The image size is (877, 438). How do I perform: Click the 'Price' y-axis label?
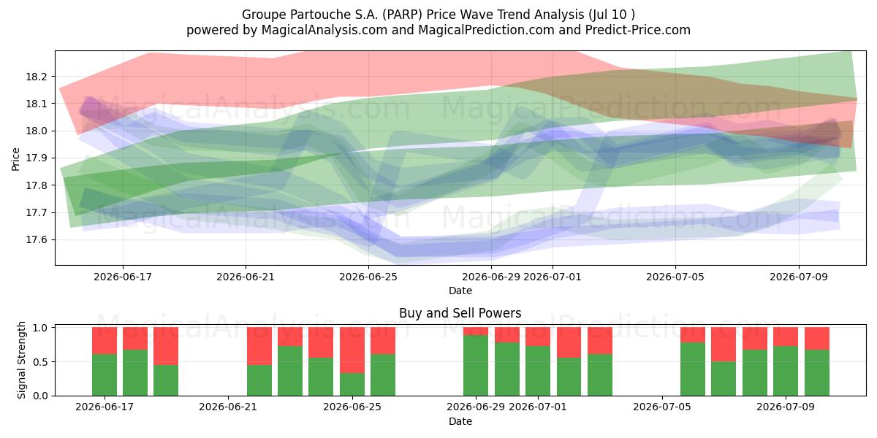pyautogui.click(x=16, y=158)
